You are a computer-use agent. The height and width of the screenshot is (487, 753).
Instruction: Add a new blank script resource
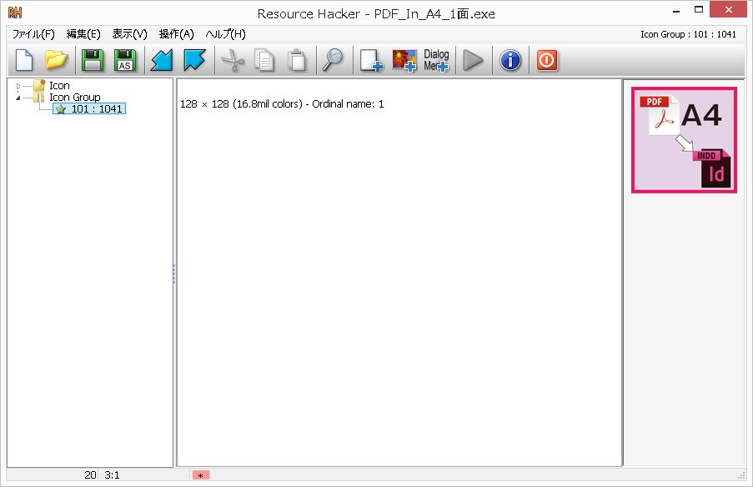371,61
